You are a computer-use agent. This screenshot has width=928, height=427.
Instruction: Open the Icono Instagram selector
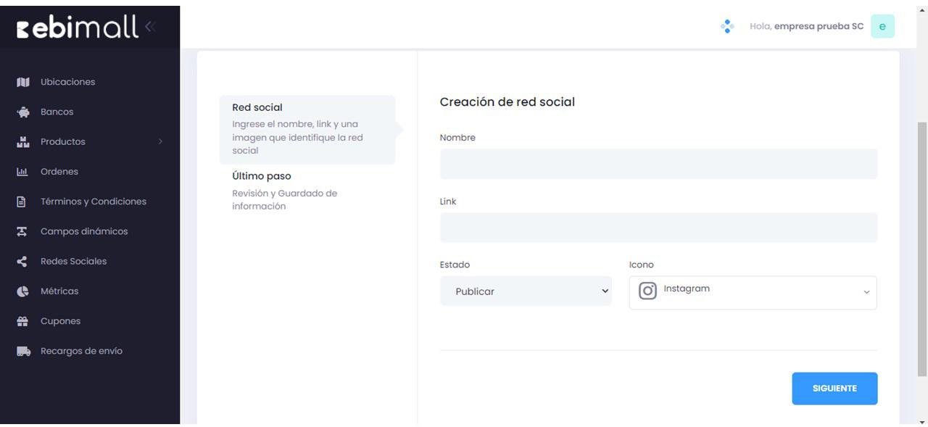(x=753, y=292)
